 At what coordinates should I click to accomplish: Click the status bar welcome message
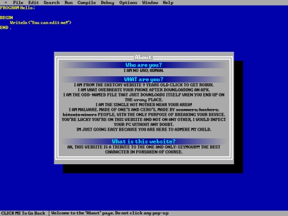point(110,213)
